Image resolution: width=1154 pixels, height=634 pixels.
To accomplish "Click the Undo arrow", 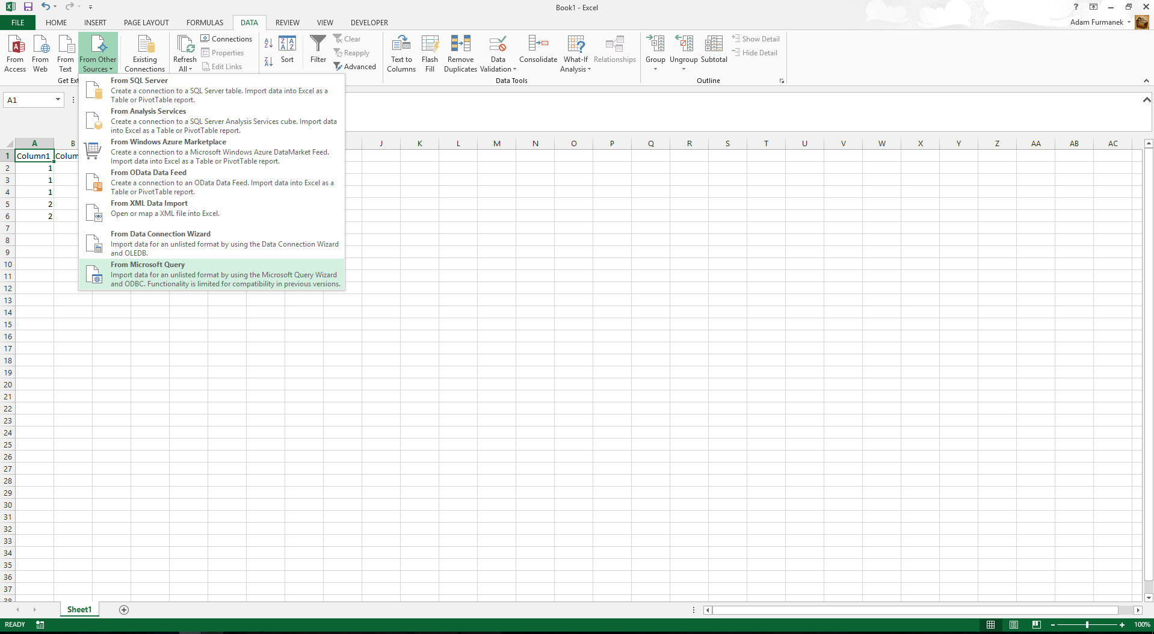I will [46, 7].
